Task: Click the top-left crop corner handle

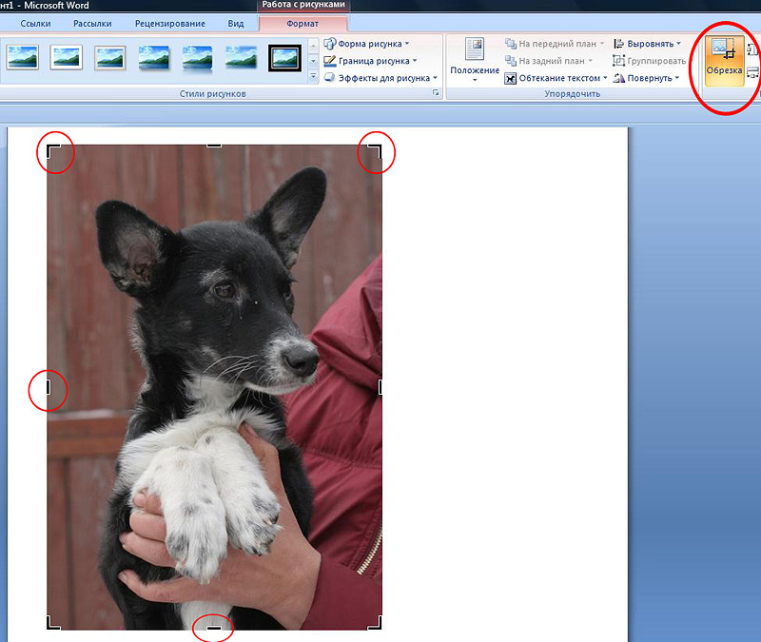Action: point(53,151)
